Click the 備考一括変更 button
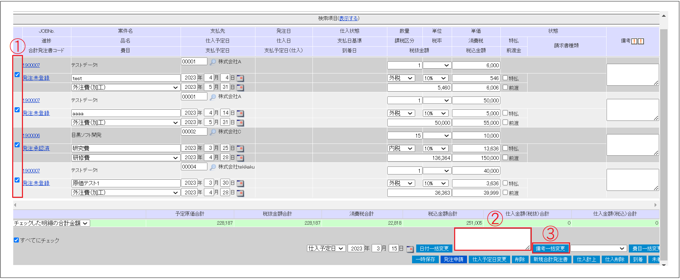Screen dimensions: 680x280 tap(550, 249)
